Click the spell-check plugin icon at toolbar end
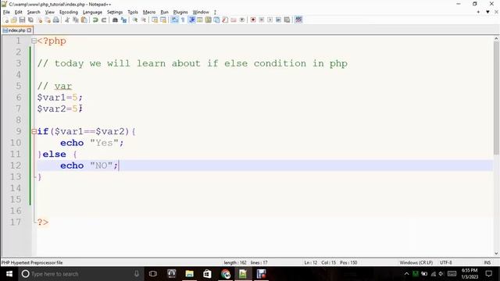 point(298,20)
